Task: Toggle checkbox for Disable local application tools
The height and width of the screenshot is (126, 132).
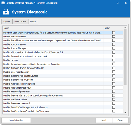Action: tap(114, 52)
